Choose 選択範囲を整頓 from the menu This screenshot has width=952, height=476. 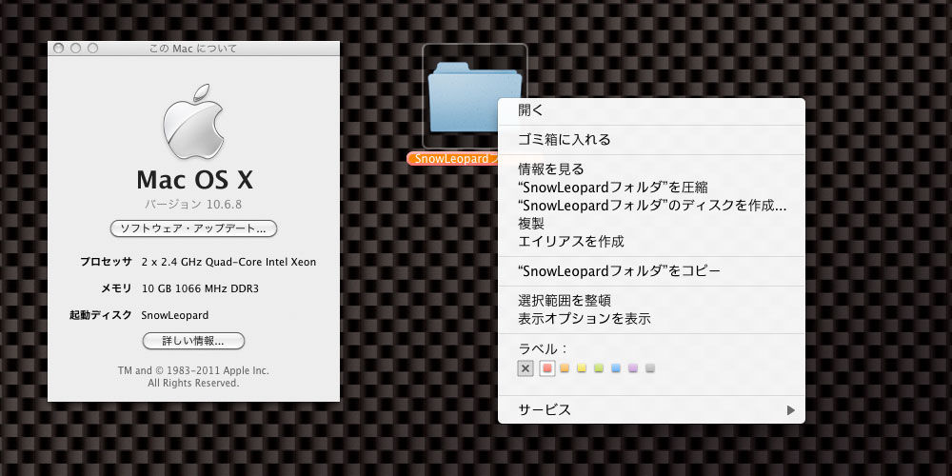click(651, 301)
